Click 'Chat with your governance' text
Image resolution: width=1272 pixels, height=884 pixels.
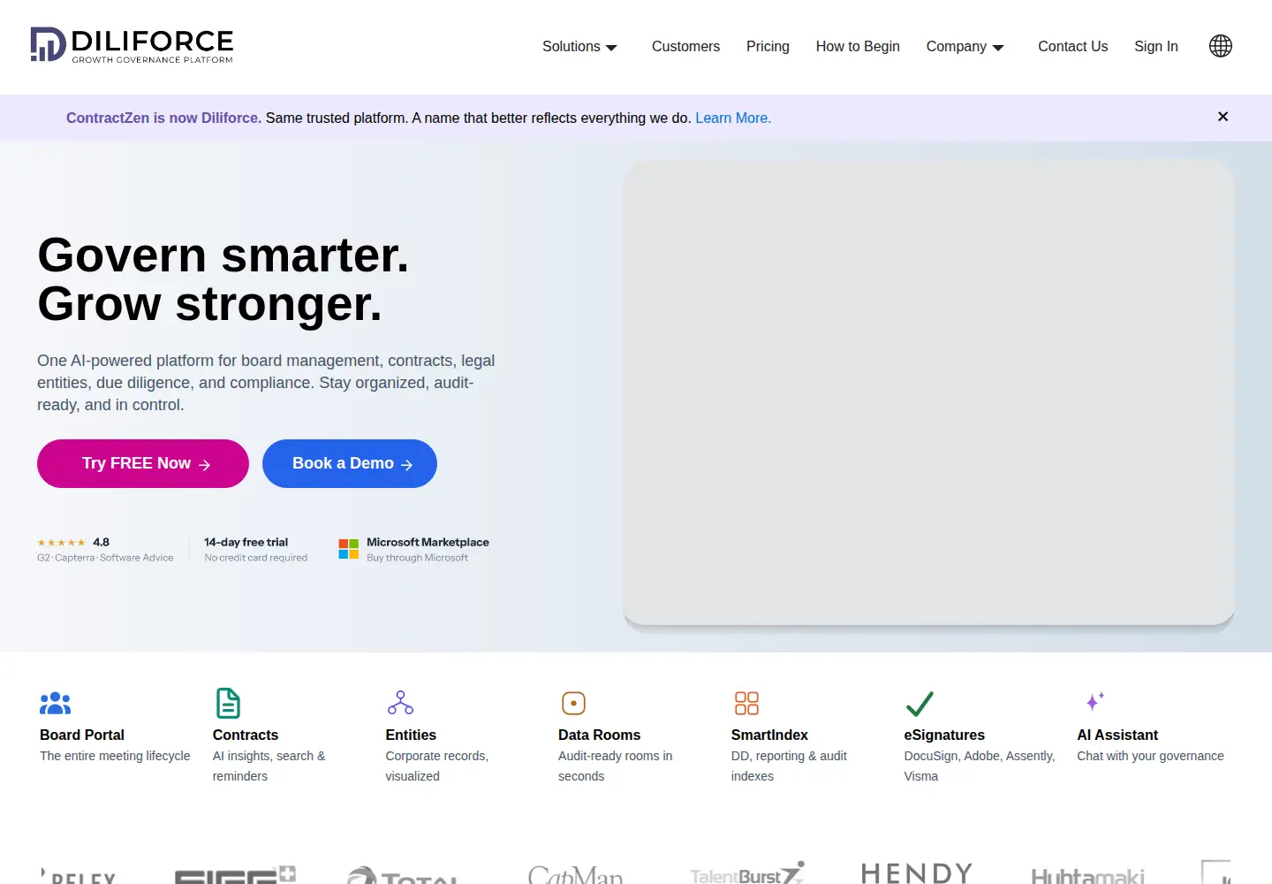coord(1150,756)
